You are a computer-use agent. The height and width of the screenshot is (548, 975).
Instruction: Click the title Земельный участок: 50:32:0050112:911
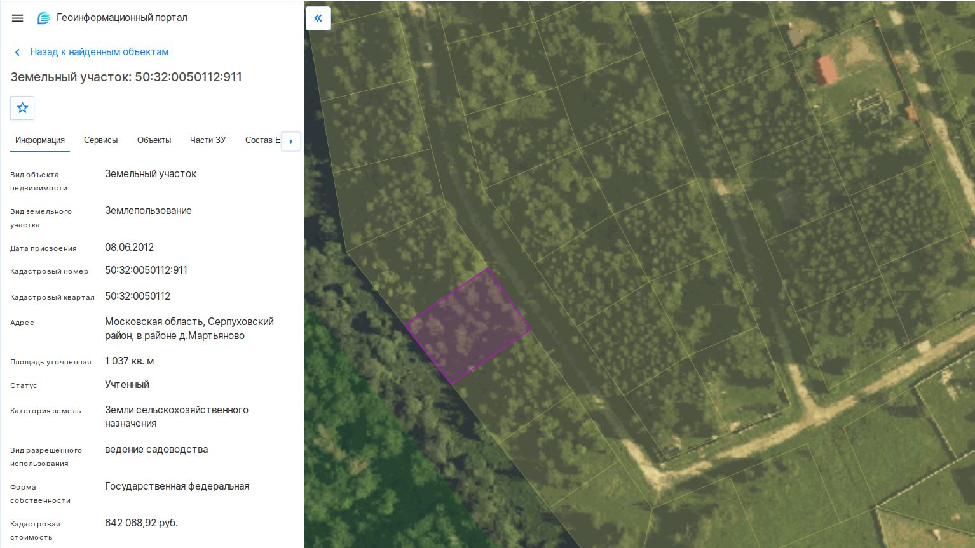pos(126,77)
